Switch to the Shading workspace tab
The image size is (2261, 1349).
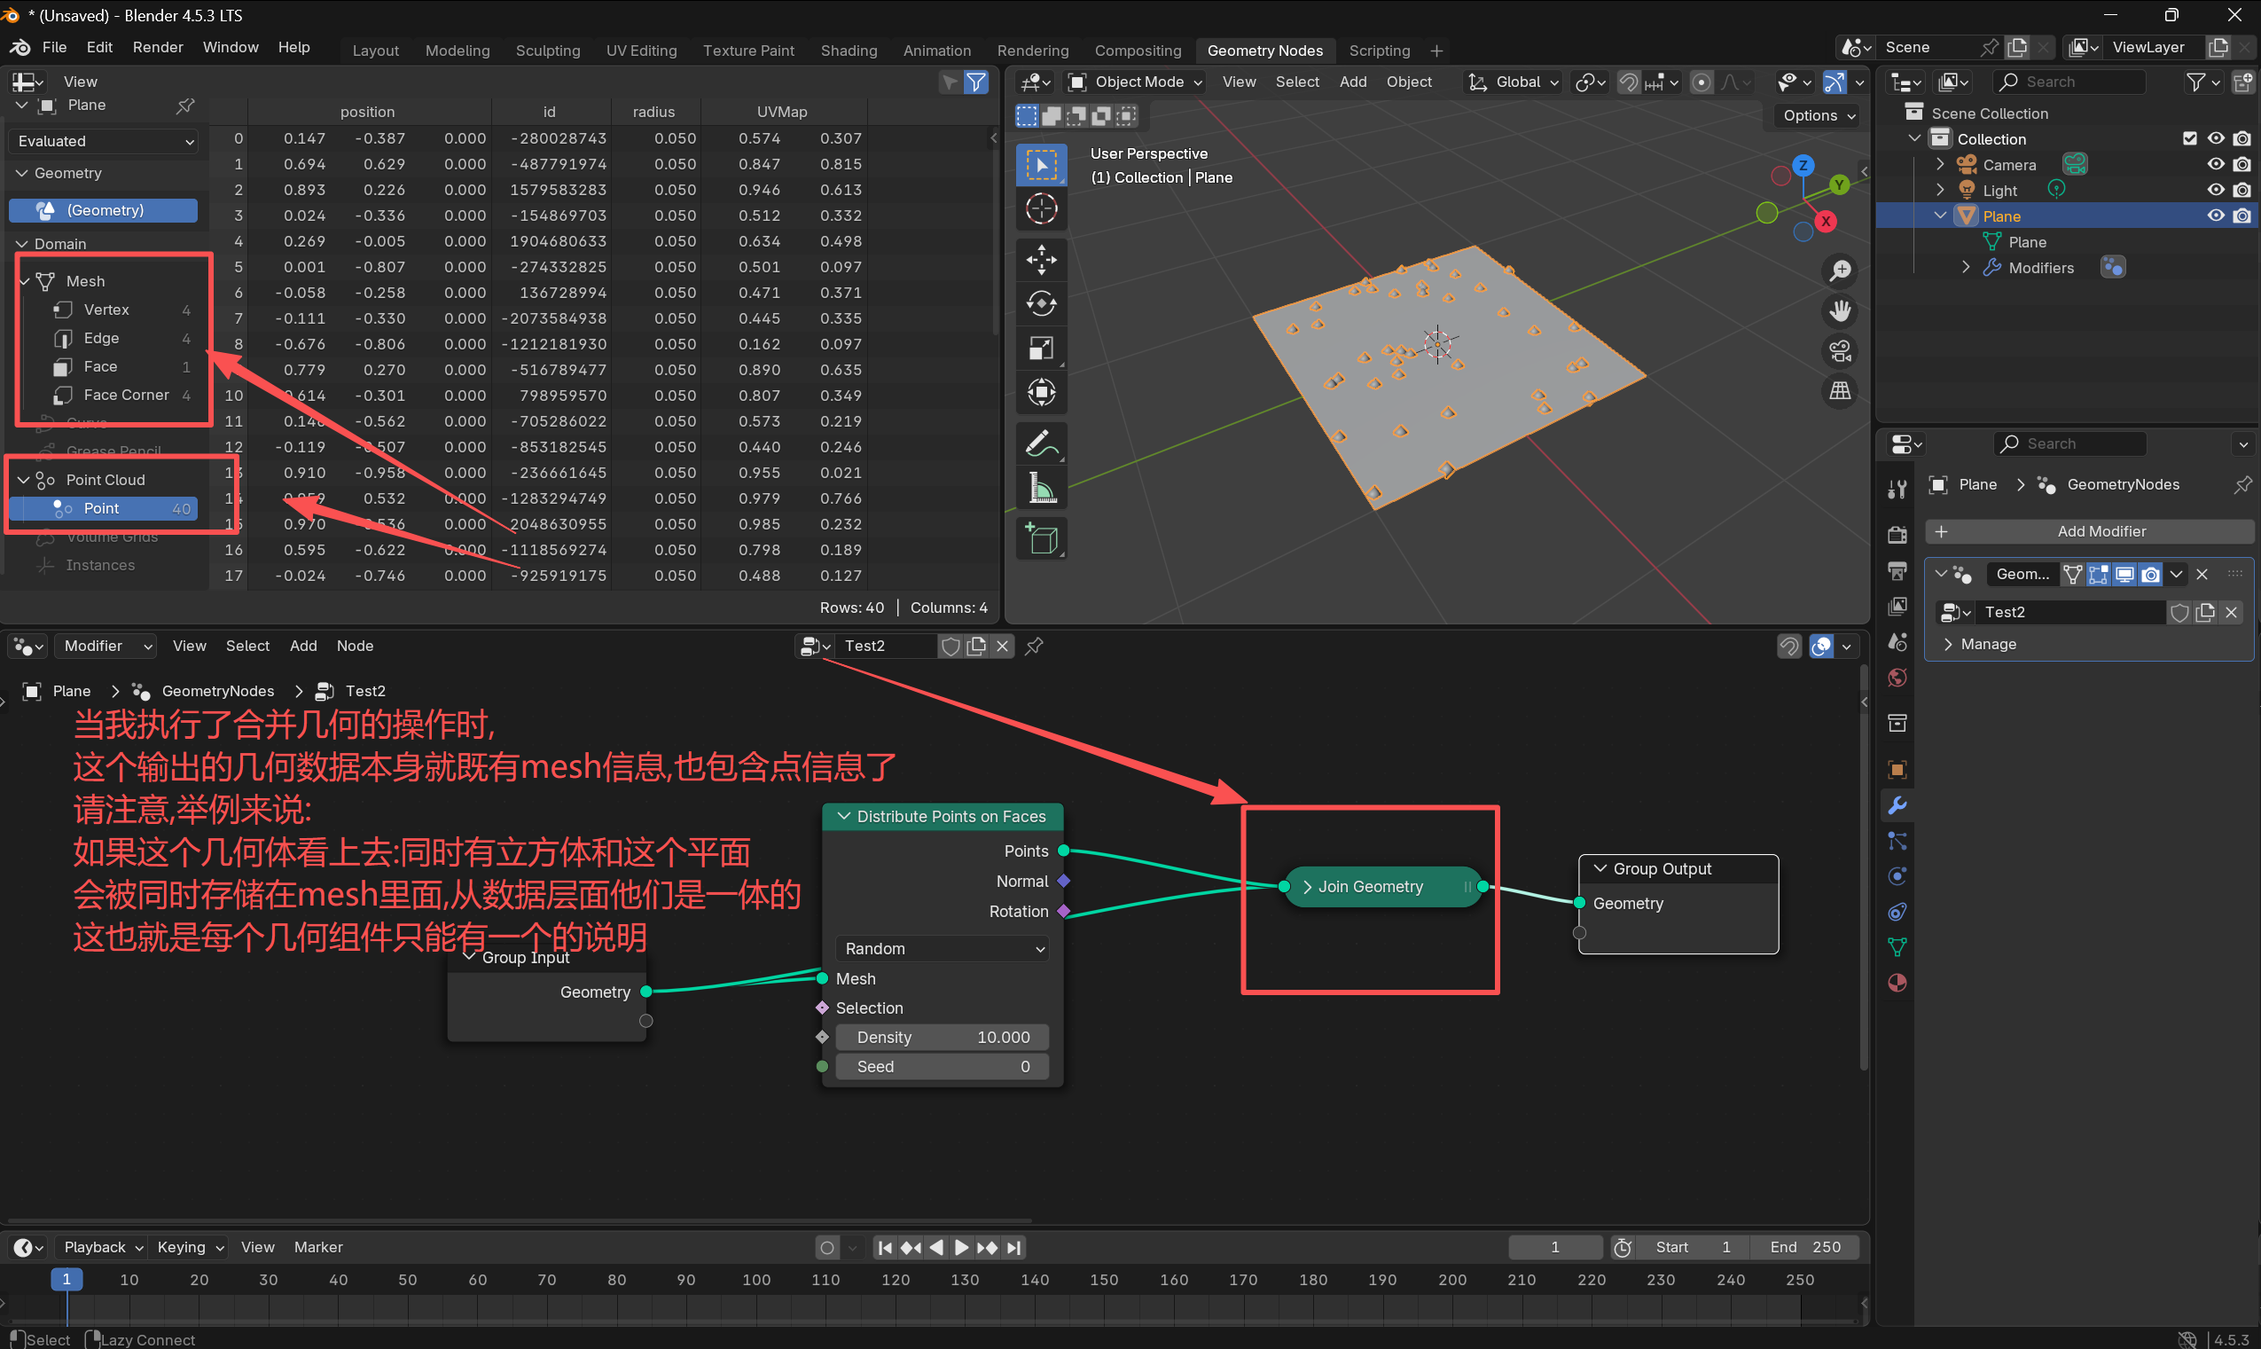click(x=848, y=51)
